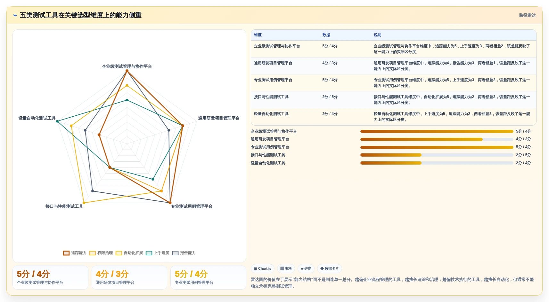Image resolution: width=549 pixels, height=302 pixels.
Task: Click progress label 接口与性能测试工具
Action: click(x=268, y=155)
